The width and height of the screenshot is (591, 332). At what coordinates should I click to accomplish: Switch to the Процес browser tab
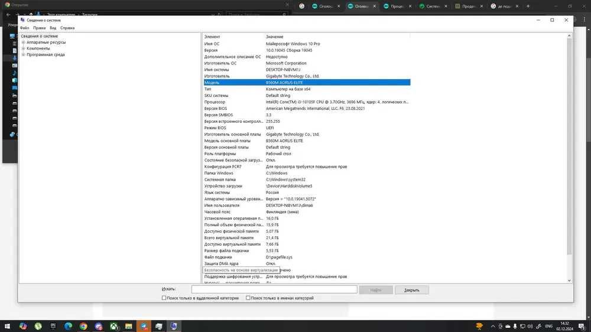(397, 6)
